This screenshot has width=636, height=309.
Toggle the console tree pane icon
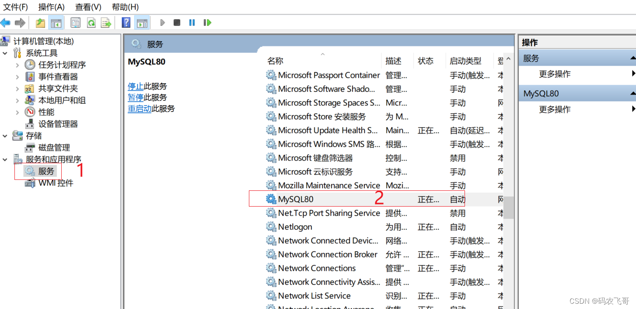pyautogui.click(x=56, y=22)
